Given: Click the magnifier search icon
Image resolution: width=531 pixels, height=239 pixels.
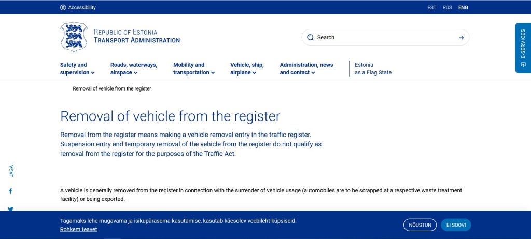Looking at the screenshot, I should [310, 37].
